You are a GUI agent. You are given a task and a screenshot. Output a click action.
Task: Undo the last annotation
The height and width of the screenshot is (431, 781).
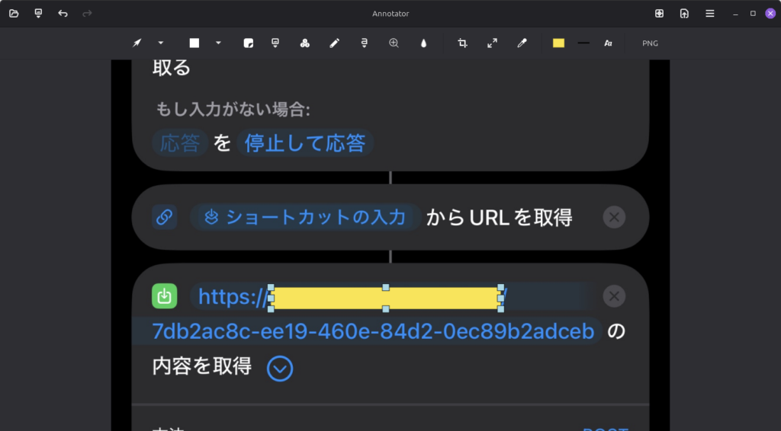pyautogui.click(x=63, y=14)
